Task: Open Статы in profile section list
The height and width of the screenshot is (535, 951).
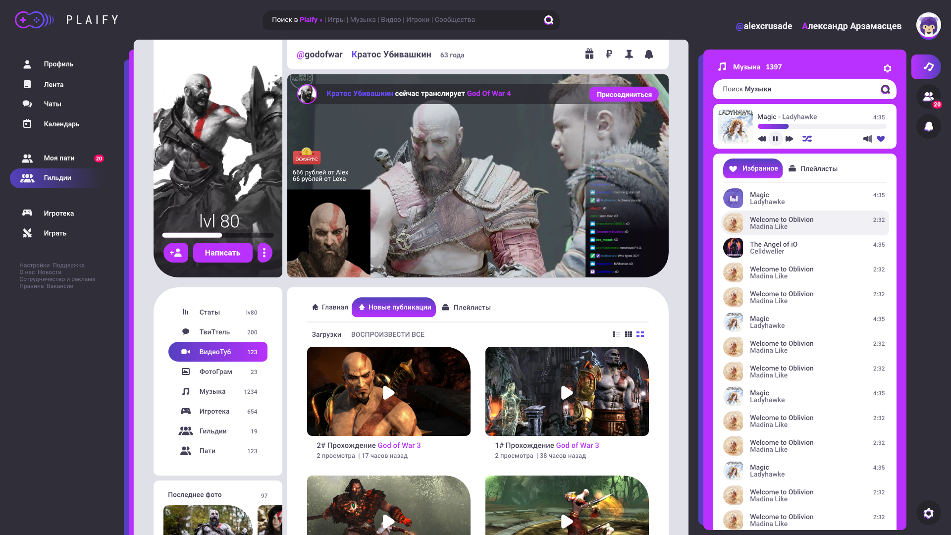Action: [x=218, y=312]
